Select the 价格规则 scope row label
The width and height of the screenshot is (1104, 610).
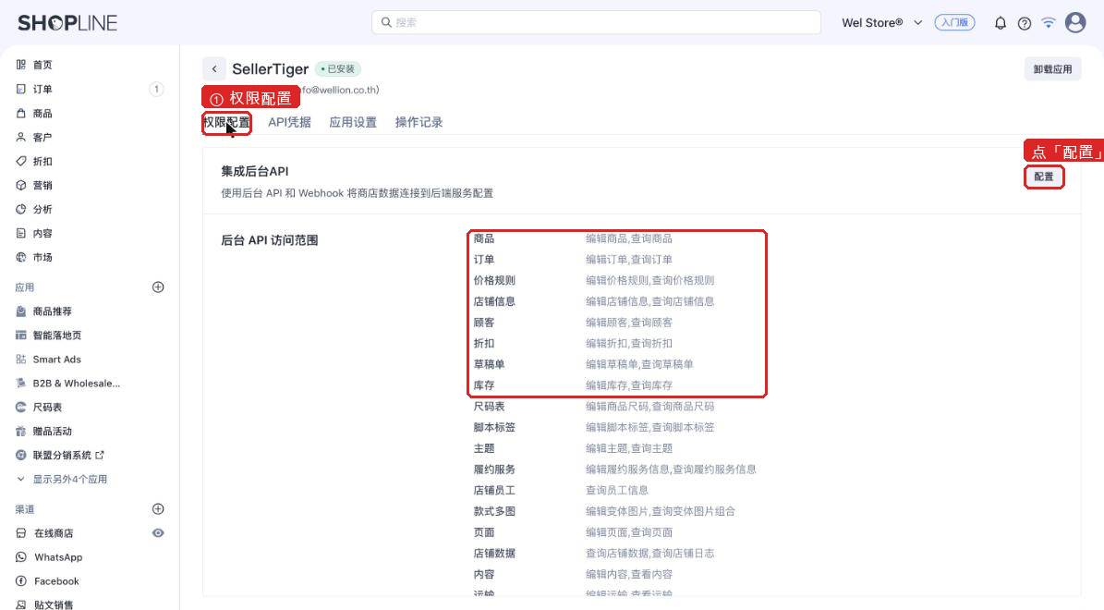coord(494,280)
